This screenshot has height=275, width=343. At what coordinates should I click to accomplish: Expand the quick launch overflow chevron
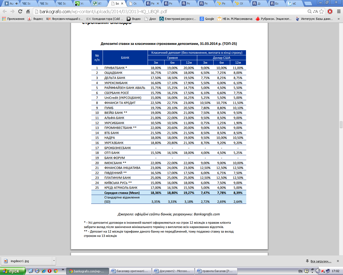(x=63, y=270)
